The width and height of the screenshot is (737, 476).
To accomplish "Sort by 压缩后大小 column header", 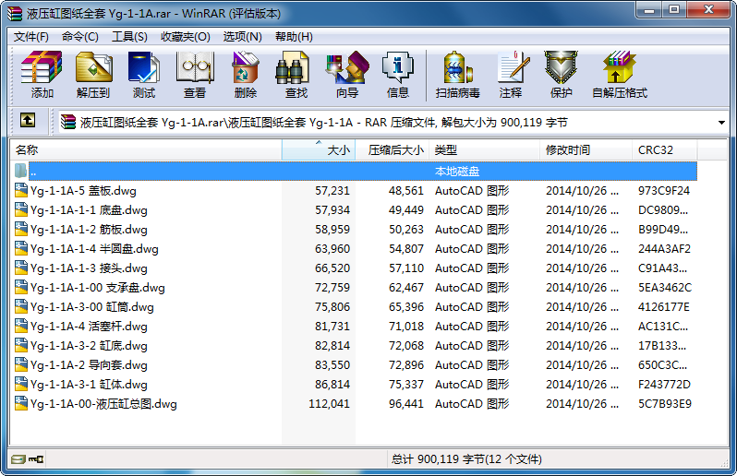I will point(392,150).
